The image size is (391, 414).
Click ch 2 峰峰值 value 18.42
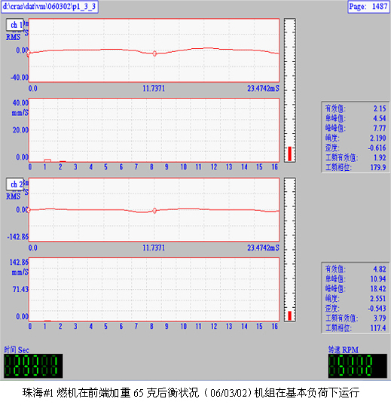pyautogui.click(x=378, y=288)
